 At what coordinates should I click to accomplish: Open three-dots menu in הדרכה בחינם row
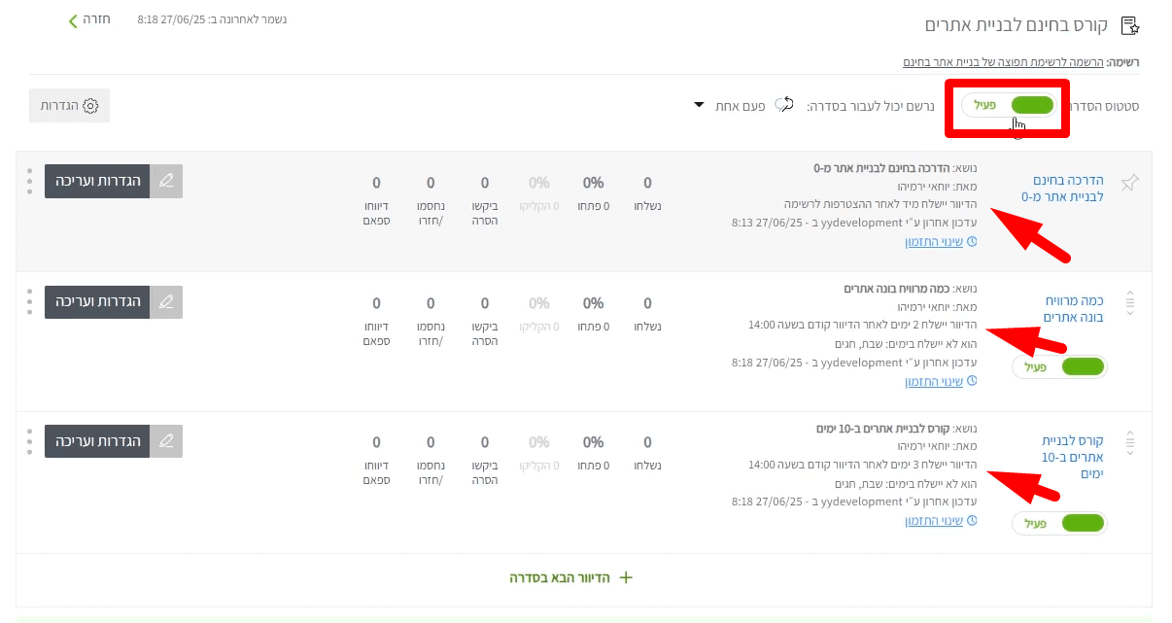[x=29, y=181]
